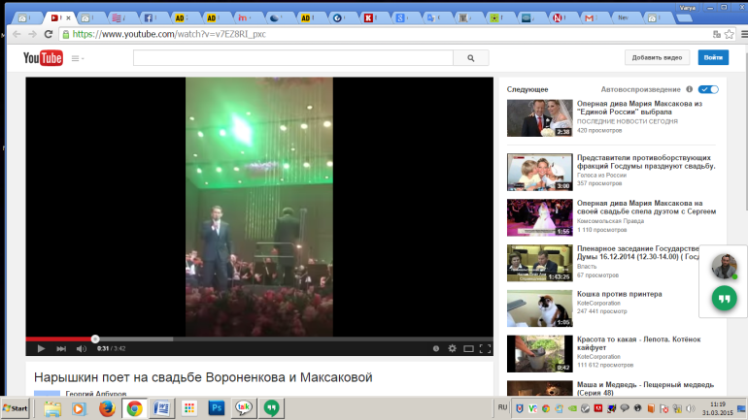Click the search magnifier button

point(471,58)
